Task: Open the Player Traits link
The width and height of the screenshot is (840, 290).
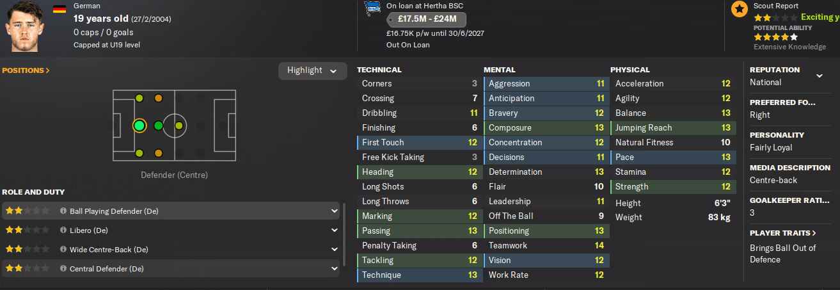Action: [x=783, y=233]
